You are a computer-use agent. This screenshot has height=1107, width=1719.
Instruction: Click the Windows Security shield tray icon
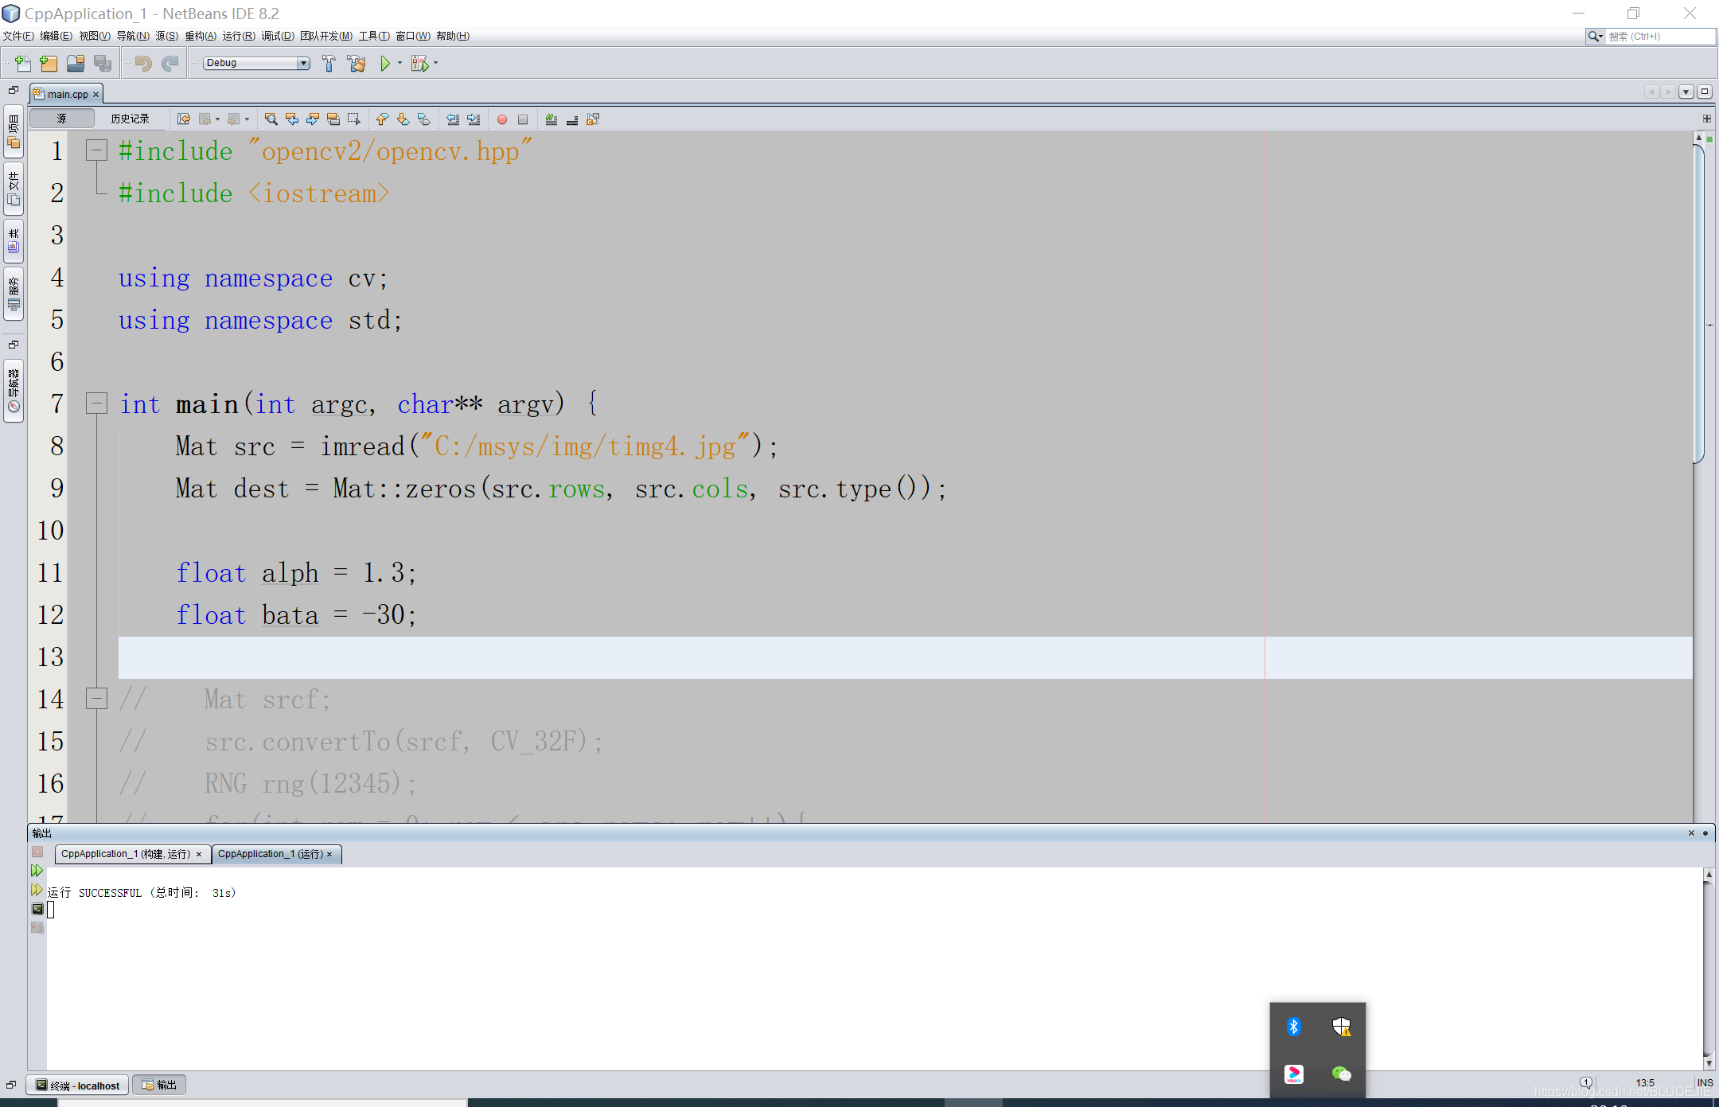pyautogui.click(x=1341, y=1027)
